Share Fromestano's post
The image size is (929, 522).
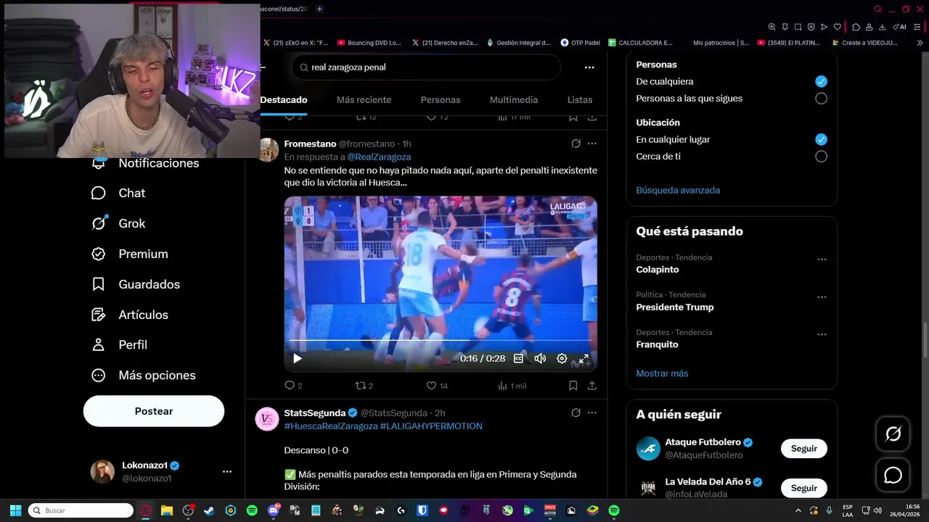(x=592, y=386)
